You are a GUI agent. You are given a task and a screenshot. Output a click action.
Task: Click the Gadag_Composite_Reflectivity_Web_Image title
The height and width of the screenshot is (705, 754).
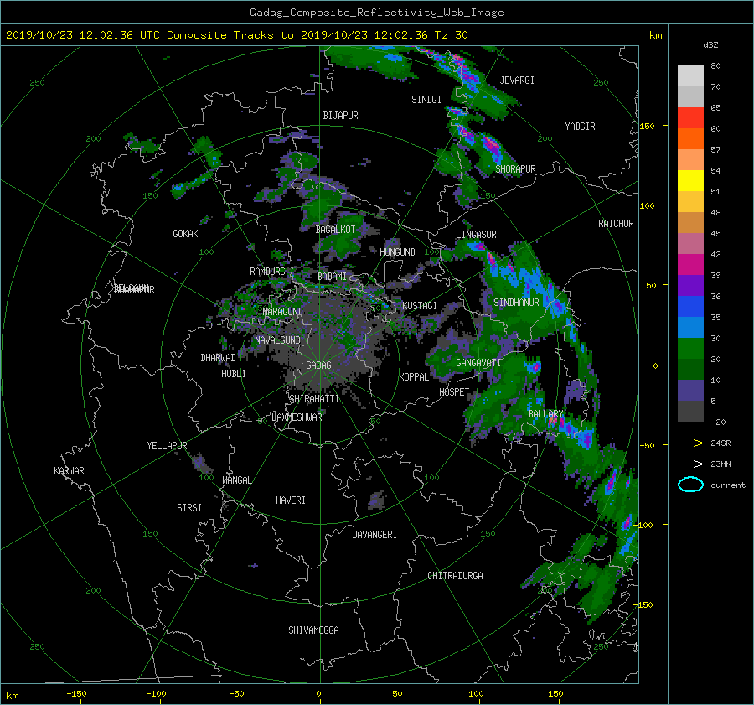(376, 13)
